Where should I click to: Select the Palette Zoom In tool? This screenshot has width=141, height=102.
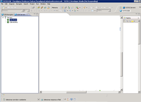tap(127, 21)
